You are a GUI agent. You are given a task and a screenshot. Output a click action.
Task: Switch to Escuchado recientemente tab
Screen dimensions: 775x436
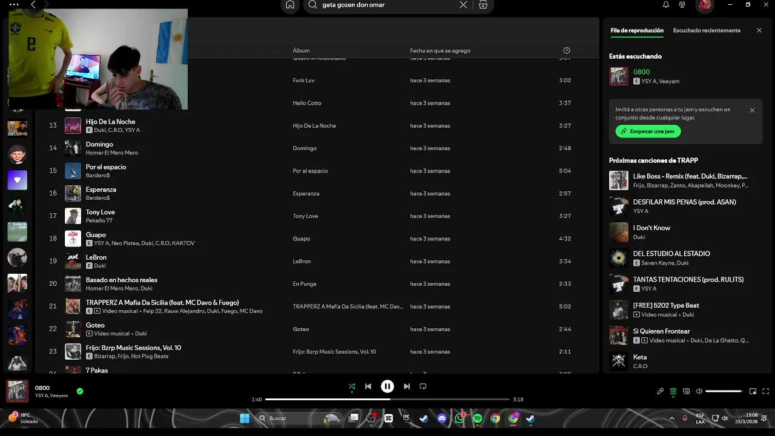click(x=707, y=30)
